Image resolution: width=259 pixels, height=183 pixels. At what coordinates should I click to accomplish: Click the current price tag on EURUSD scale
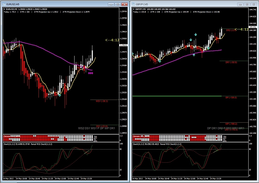pyautogui.click(x=123, y=45)
